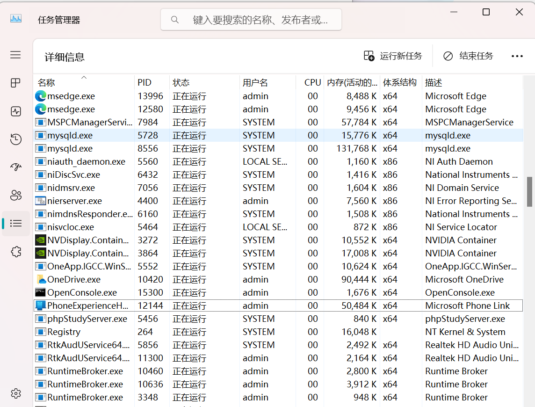Screen dimensions: 535x407
Task: Click the run new task icon
Action: tap(369, 56)
